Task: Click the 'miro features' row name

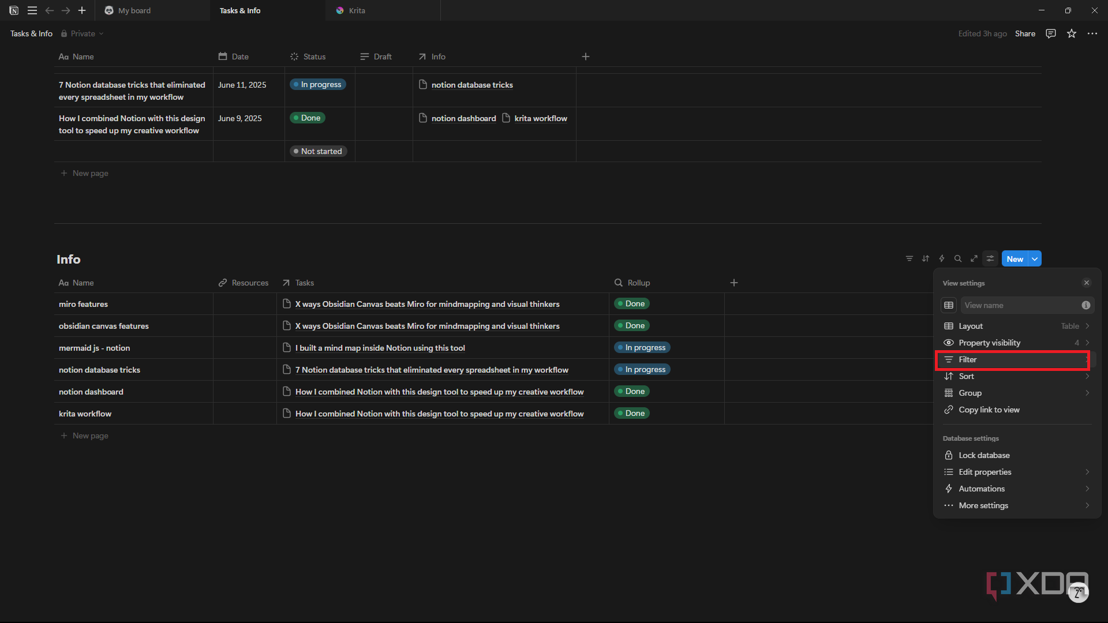Action: [83, 304]
